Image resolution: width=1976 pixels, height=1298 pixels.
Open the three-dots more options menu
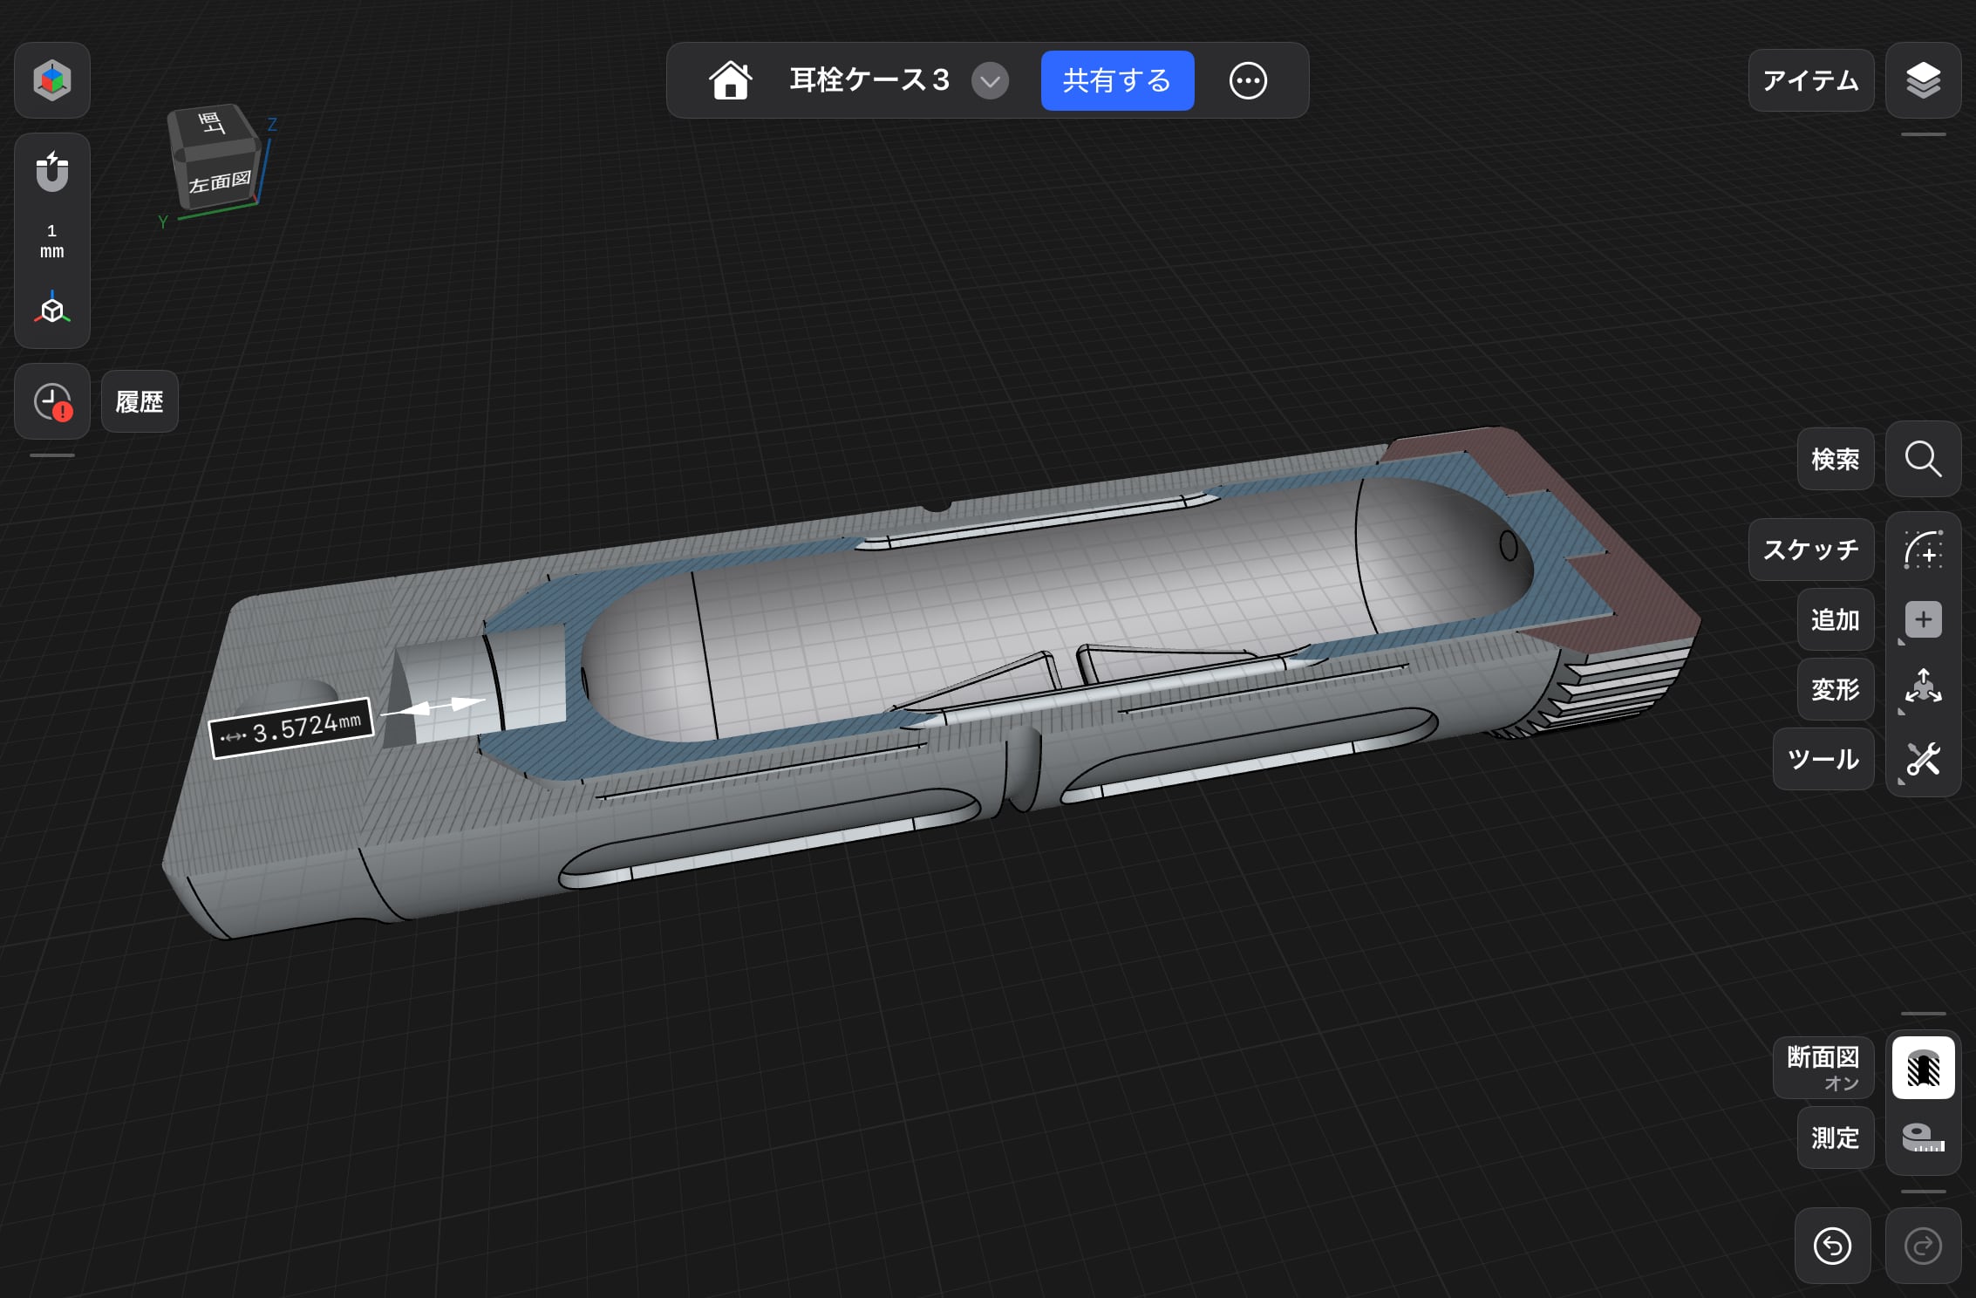pyautogui.click(x=1248, y=81)
